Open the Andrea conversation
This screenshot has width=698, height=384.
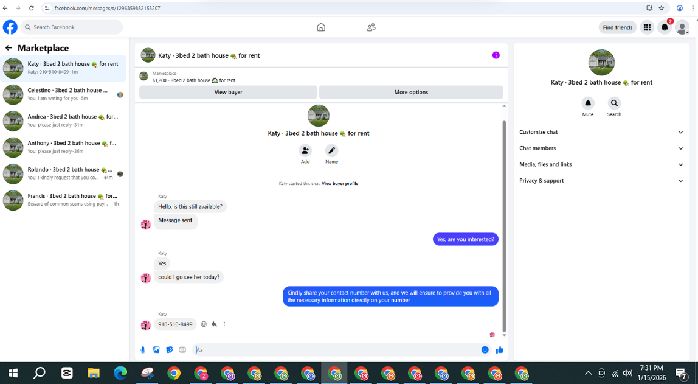tap(63, 120)
